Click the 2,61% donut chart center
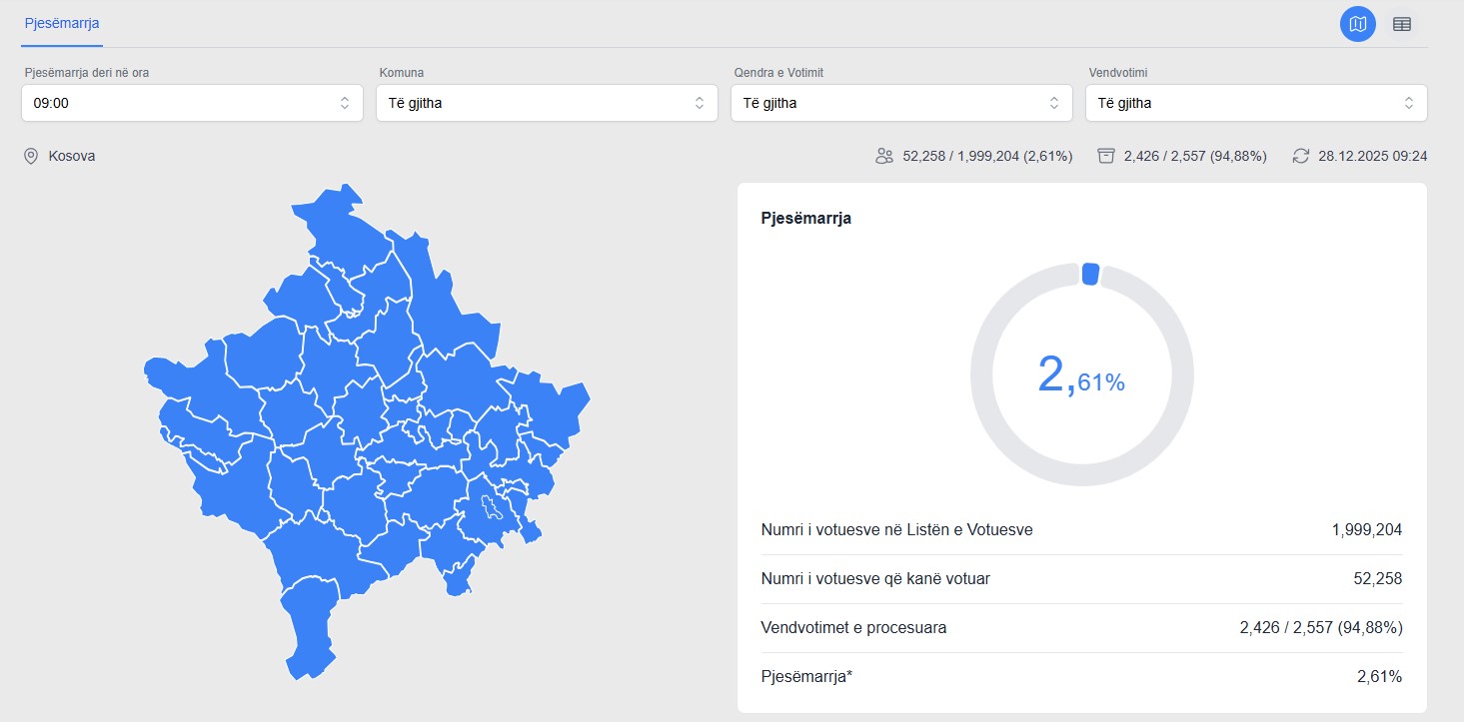1464x722 pixels. tap(1081, 375)
